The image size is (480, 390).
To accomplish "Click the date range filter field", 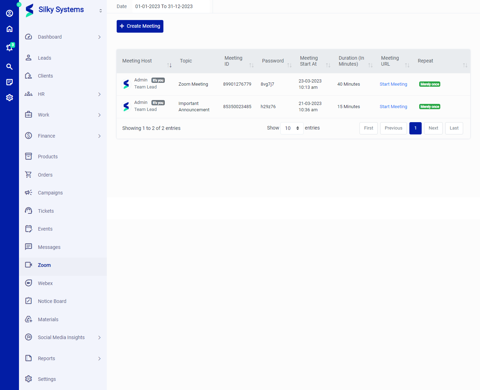I will [164, 6].
